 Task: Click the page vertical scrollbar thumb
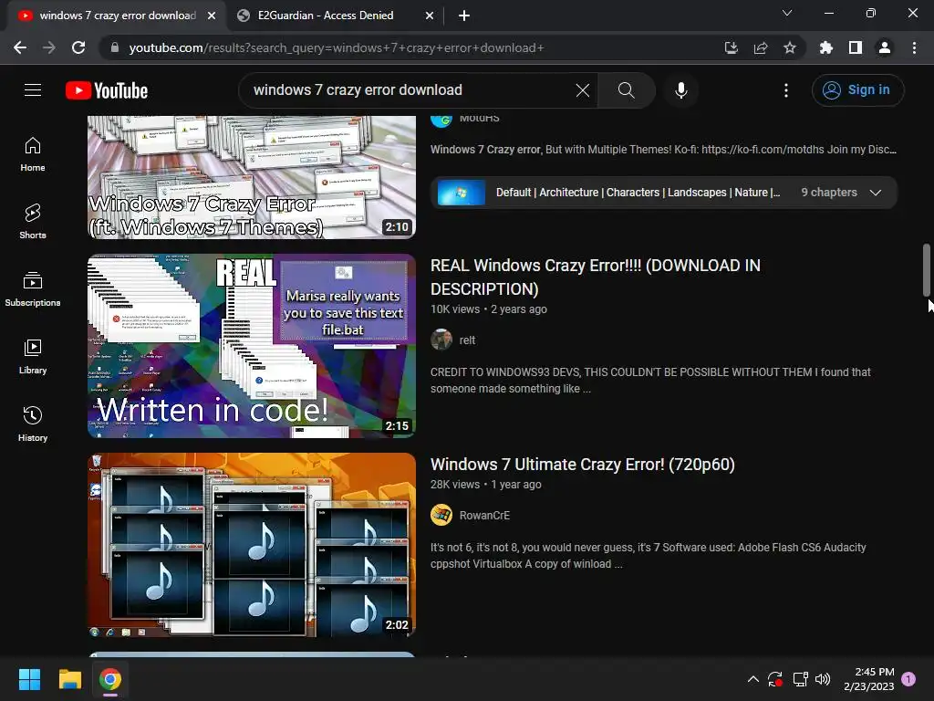[x=927, y=269]
